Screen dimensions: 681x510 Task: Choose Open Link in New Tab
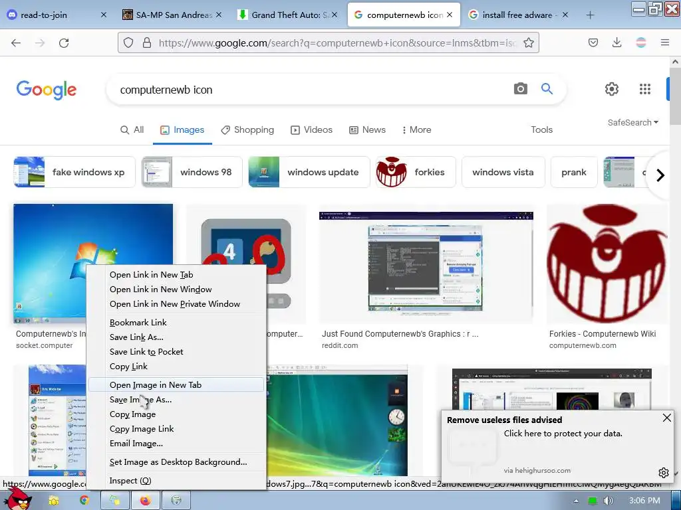point(176,274)
